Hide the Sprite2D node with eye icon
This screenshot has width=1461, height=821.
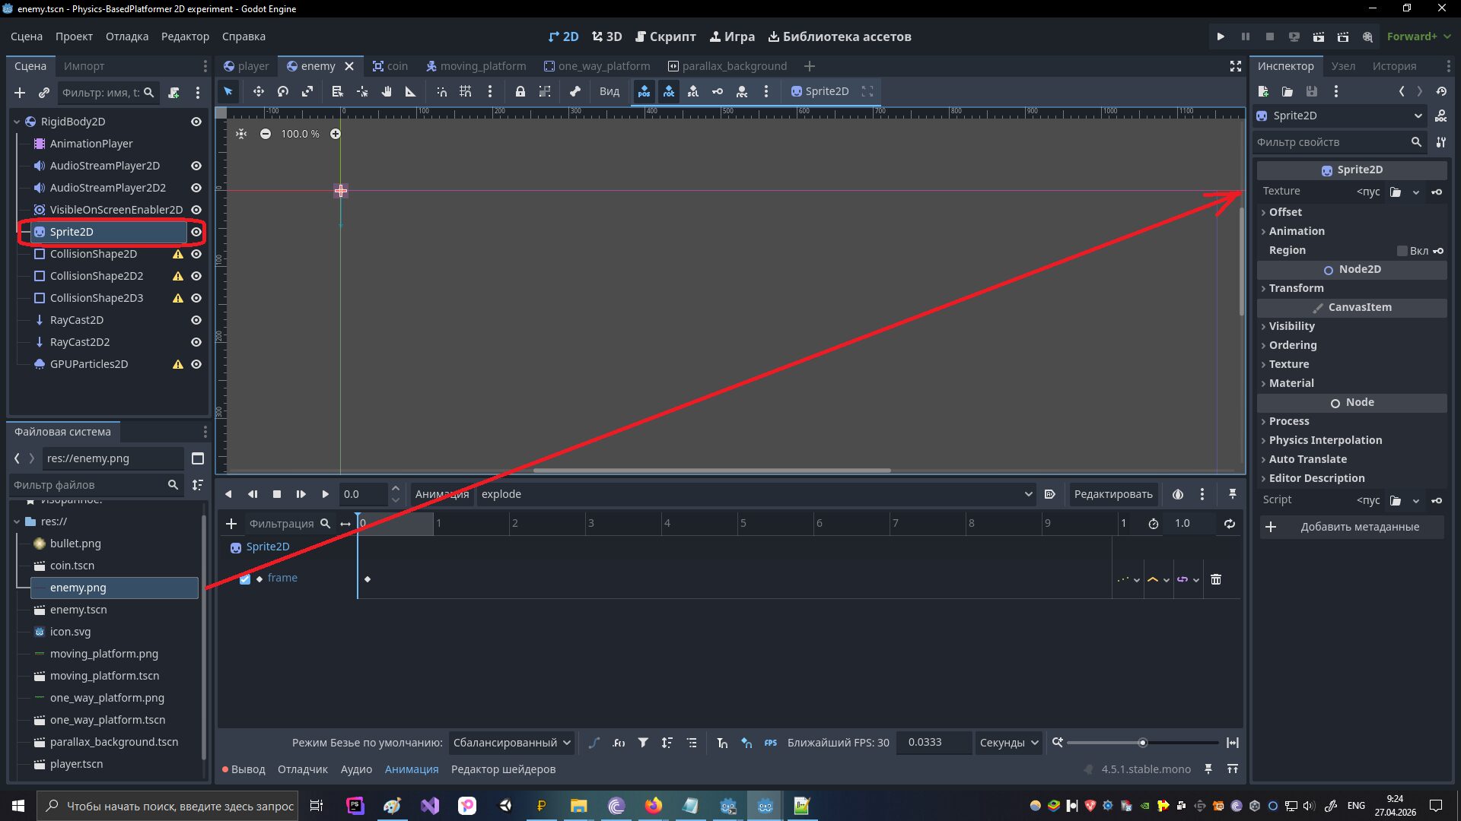point(196,232)
